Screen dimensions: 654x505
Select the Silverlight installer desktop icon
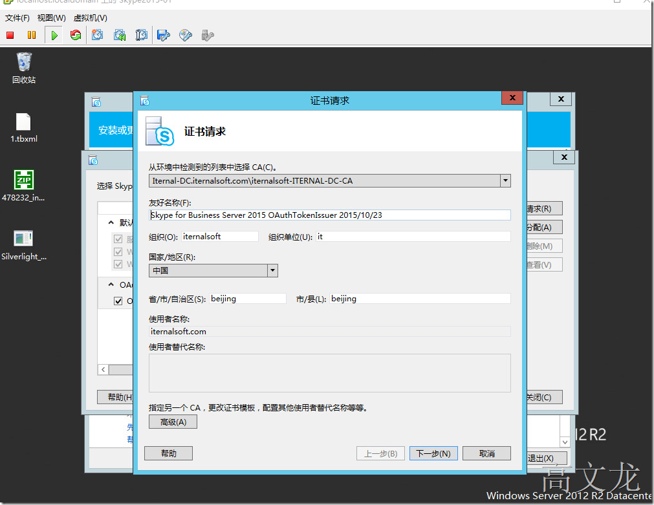pyautogui.click(x=24, y=246)
